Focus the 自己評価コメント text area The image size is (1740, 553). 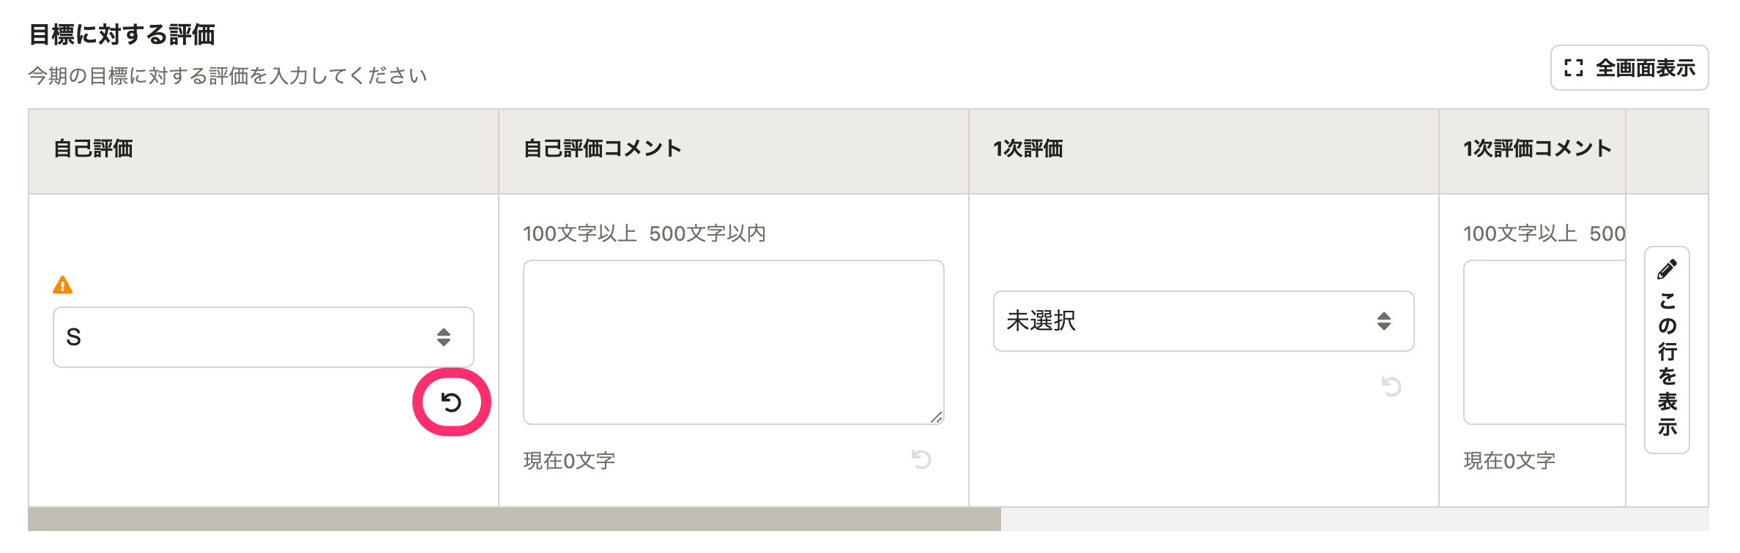734,342
